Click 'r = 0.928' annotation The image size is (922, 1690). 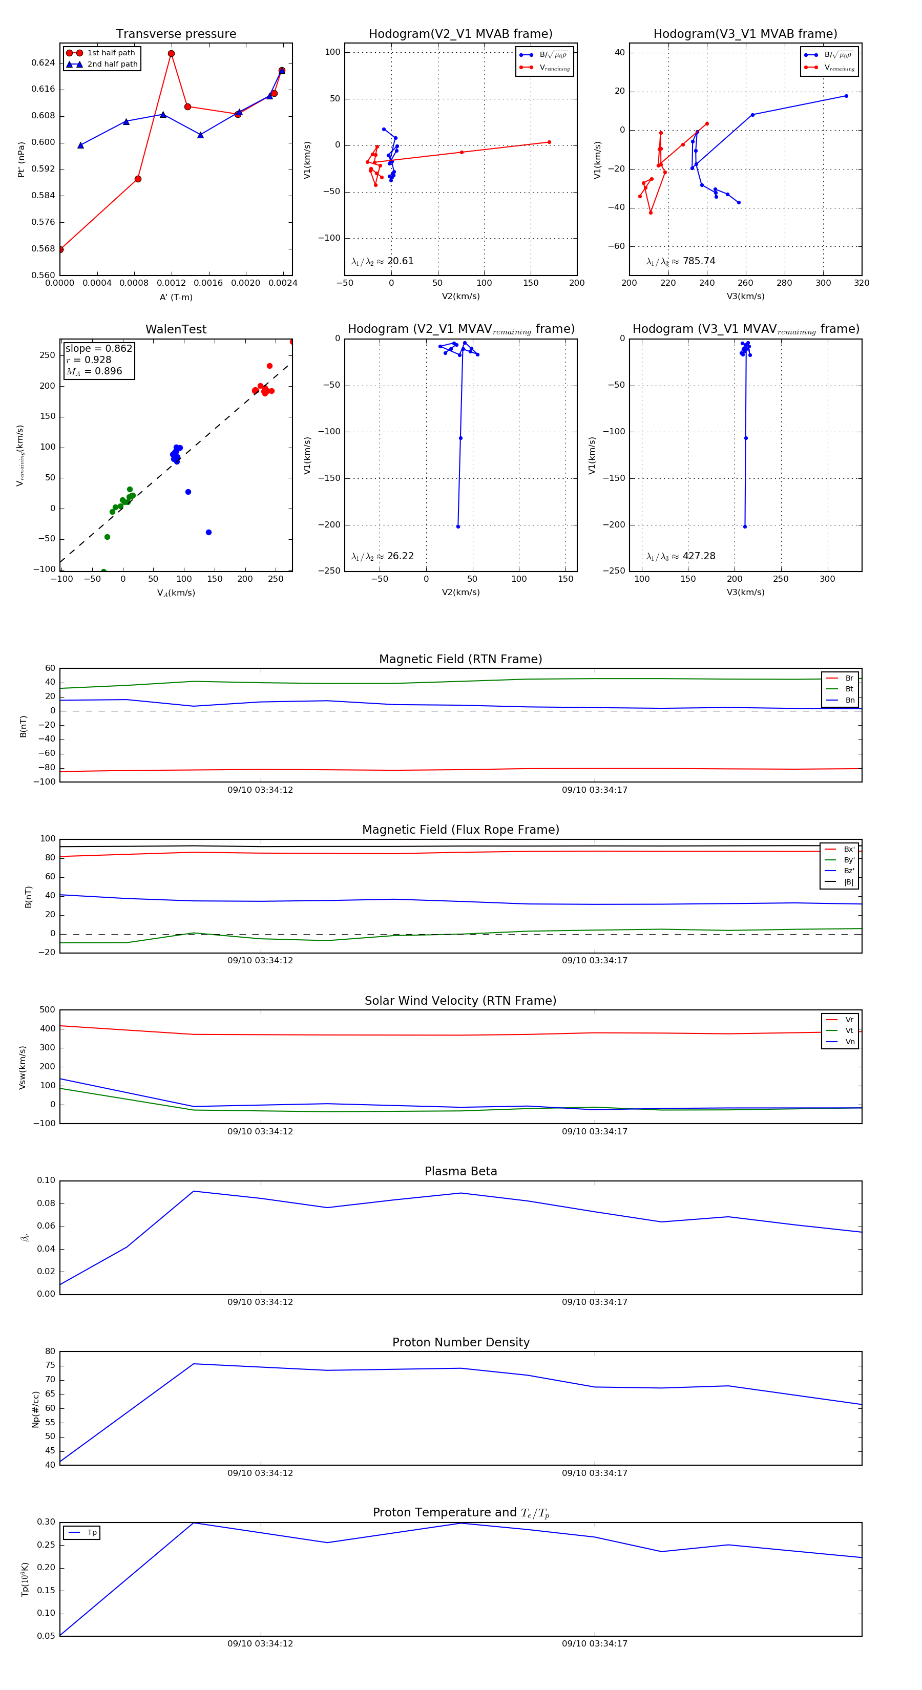click(x=89, y=360)
